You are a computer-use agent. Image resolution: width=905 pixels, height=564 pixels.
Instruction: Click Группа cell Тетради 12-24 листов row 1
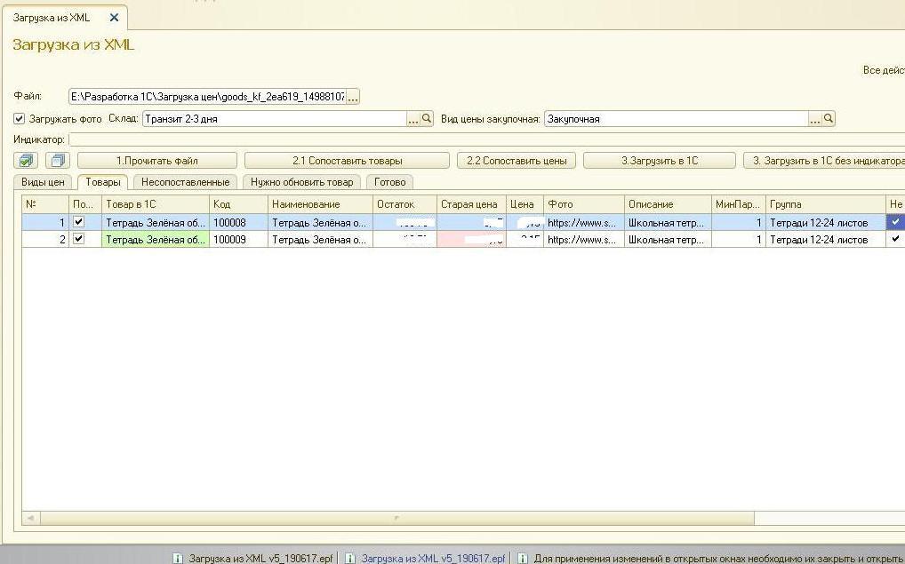(825, 223)
